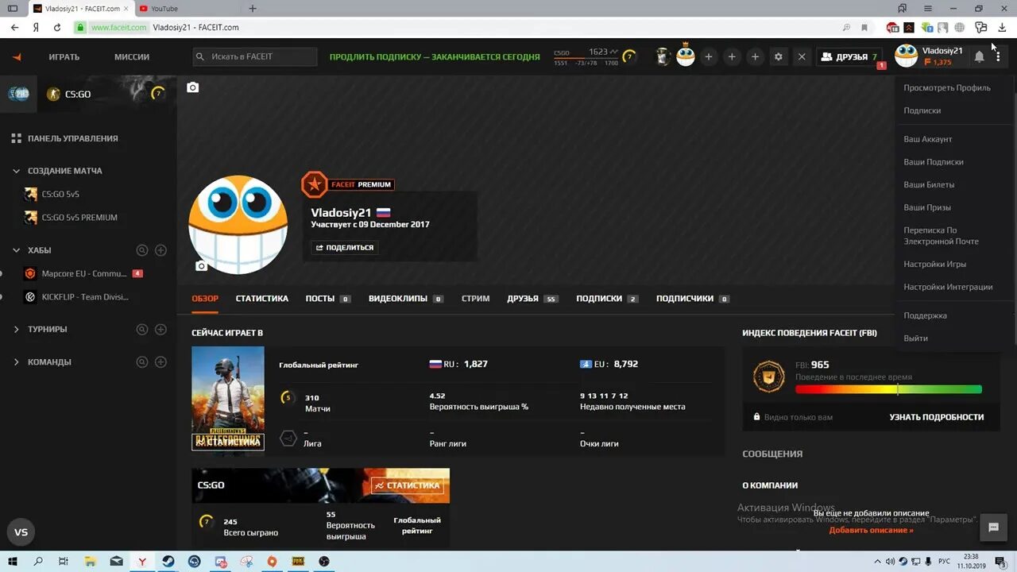The height and width of the screenshot is (572, 1017).
Task: Open the Друзья profile tab
Action: 532,299
